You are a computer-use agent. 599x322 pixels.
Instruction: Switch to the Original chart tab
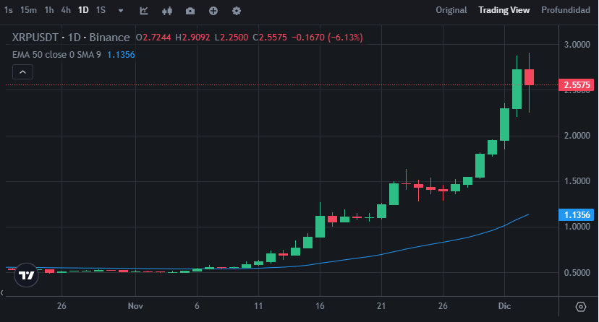pyautogui.click(x=451, y=10)
